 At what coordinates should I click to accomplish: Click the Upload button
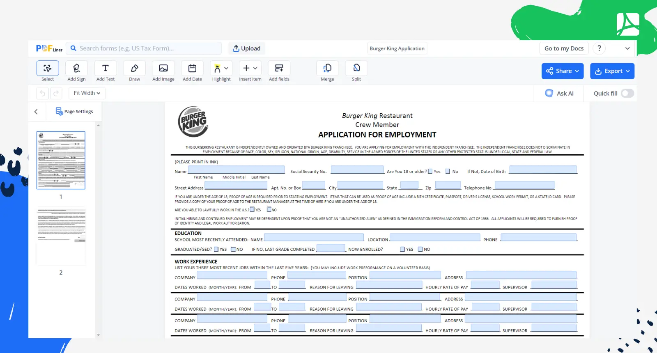(x=247, y=48)
